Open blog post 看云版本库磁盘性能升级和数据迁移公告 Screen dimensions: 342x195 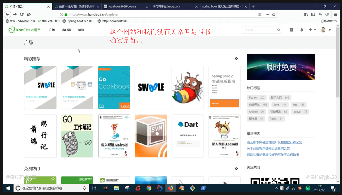point(275,142)
